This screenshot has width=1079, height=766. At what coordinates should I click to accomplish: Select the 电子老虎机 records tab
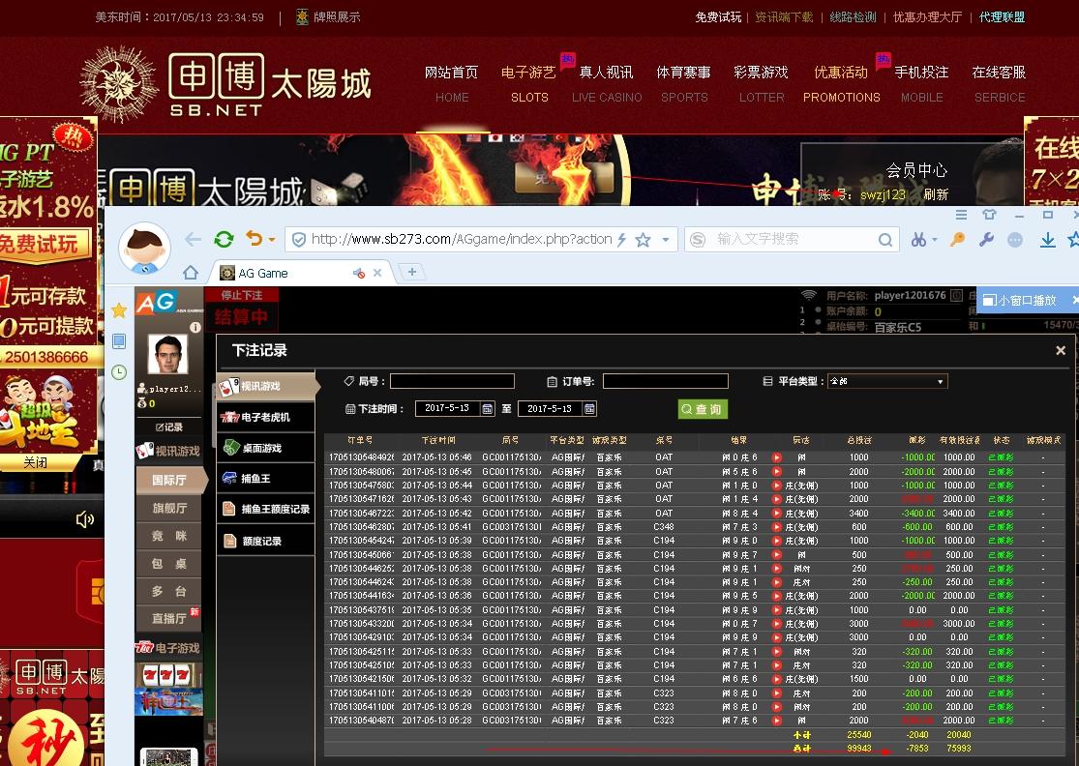click(266, 418)
